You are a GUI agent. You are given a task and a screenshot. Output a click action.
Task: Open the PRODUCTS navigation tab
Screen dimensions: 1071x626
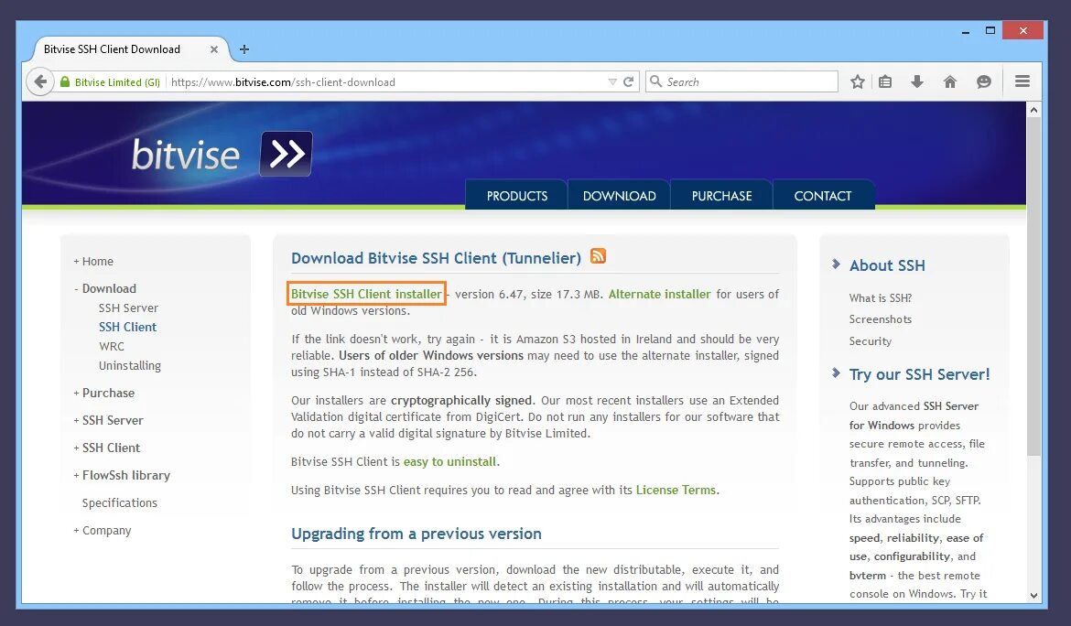coord(516,195)
